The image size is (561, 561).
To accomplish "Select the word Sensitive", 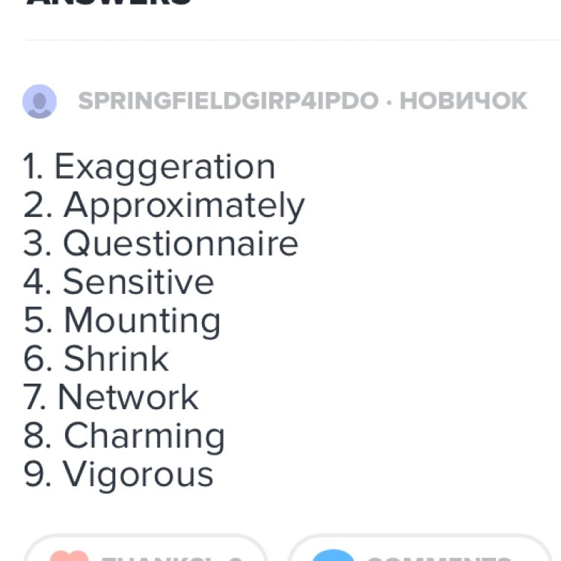I will click(x=138, y=282).
